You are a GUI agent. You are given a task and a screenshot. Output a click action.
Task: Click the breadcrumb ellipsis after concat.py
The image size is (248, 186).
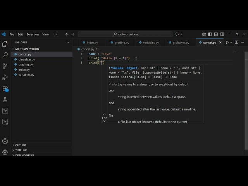point(99,49)
